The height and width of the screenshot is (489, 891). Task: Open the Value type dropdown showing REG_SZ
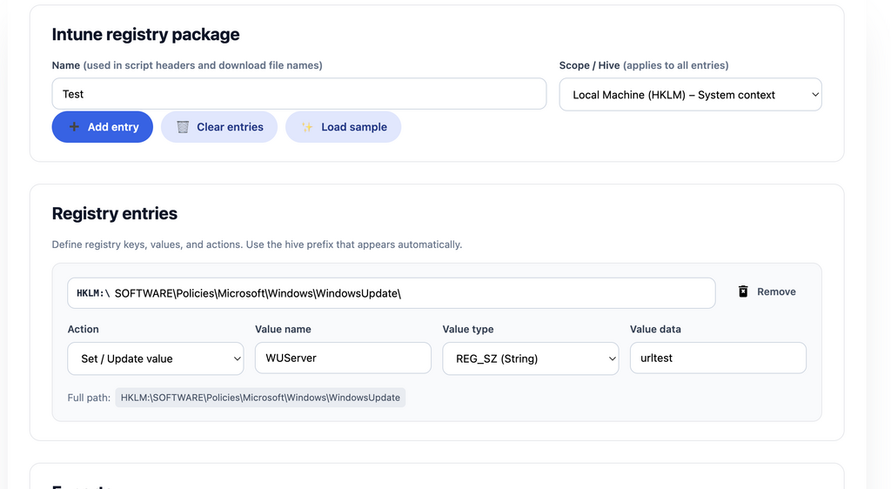tap(530, 358)
